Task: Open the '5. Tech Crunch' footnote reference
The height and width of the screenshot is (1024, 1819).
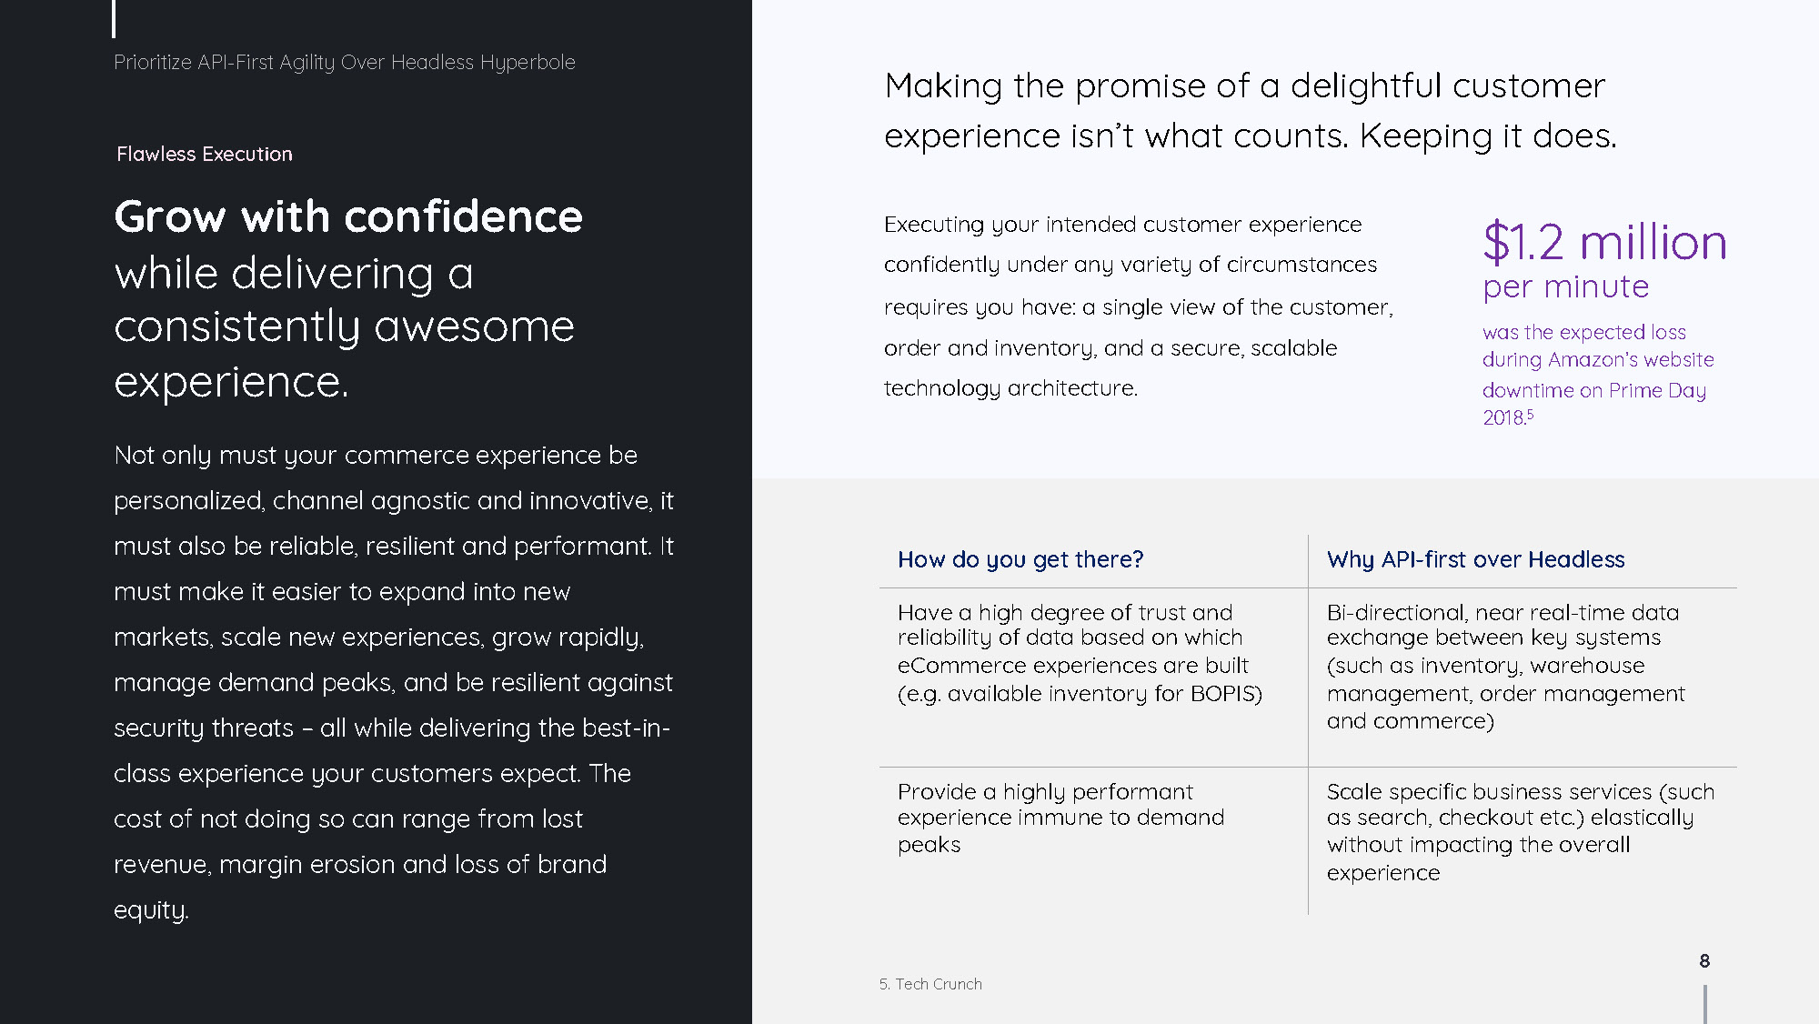Action: [930, 984]
